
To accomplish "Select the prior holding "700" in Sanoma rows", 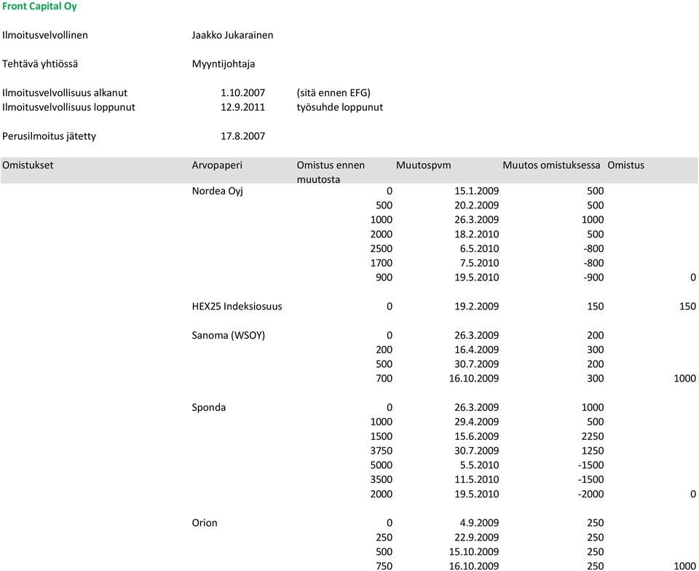I will click(384, 379).
